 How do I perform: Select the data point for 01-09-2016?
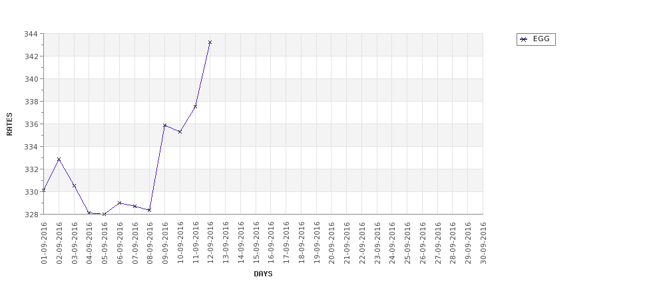(43, 191)
